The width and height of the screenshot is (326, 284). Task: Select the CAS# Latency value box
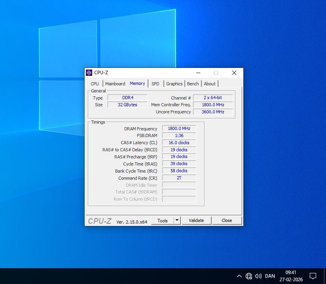tap(179, 143)
